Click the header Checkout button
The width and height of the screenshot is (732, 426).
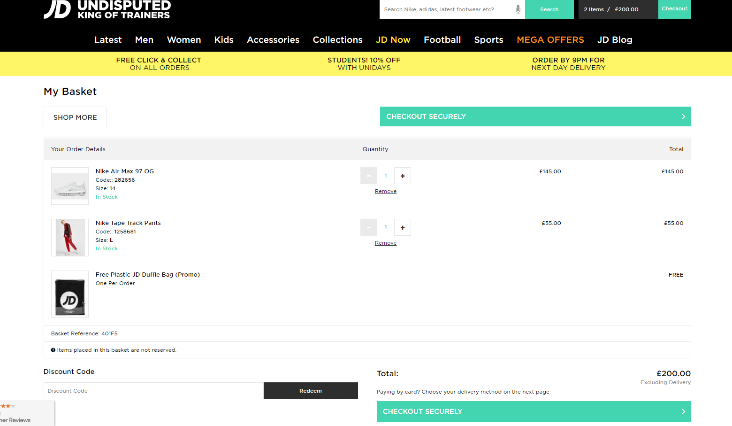[675, 9]
